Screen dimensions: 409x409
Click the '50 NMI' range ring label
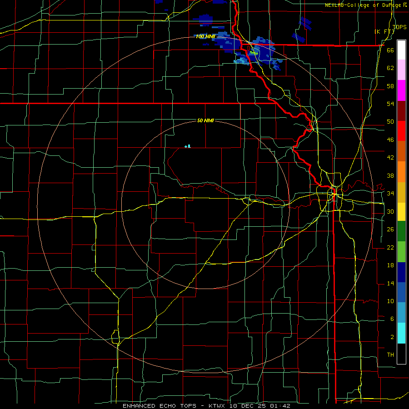coord(205,120)
